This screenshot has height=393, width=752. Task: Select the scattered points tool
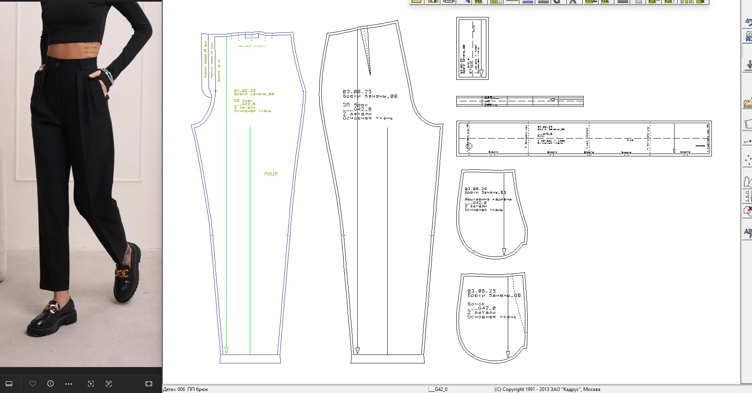tap(748, 160)
